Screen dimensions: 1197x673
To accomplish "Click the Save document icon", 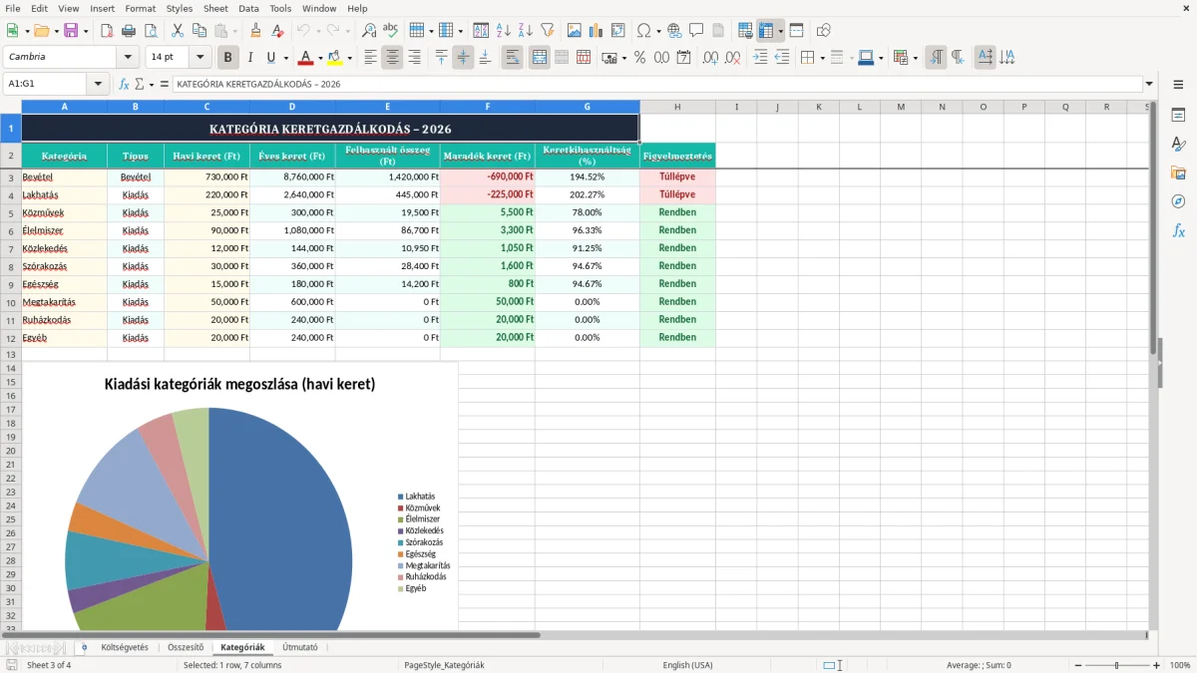I will [71, 31].
